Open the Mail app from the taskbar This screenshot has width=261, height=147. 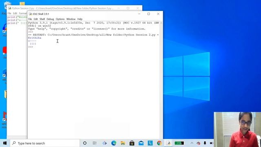[x=141, y=143]
